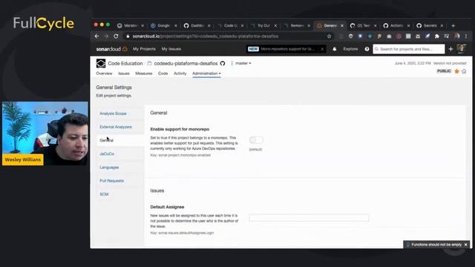Viewport: 475px width, 267px height.
Task: Click the PUBLIC visibility badge
Action: (x=444, y=71)
